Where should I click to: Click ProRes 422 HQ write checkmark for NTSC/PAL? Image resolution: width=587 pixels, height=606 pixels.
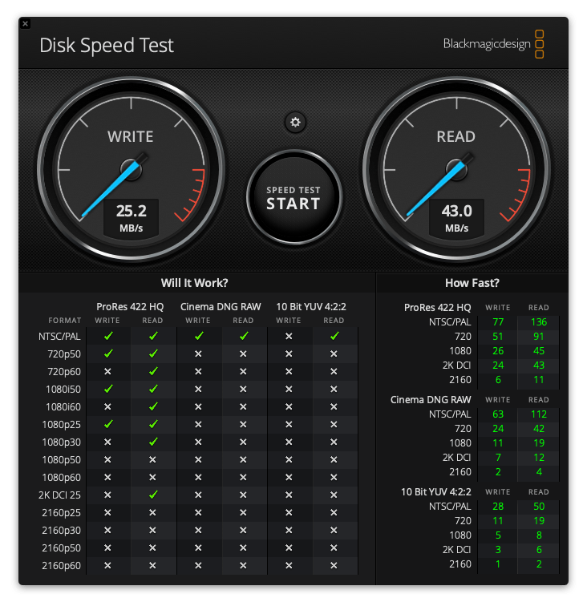[107, 336]
